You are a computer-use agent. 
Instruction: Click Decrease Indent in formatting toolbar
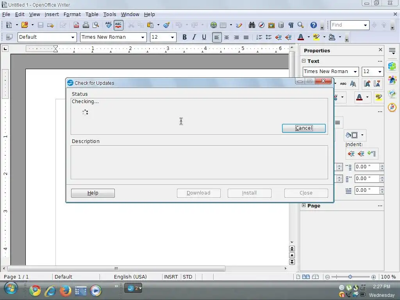[x=278, y=37]
